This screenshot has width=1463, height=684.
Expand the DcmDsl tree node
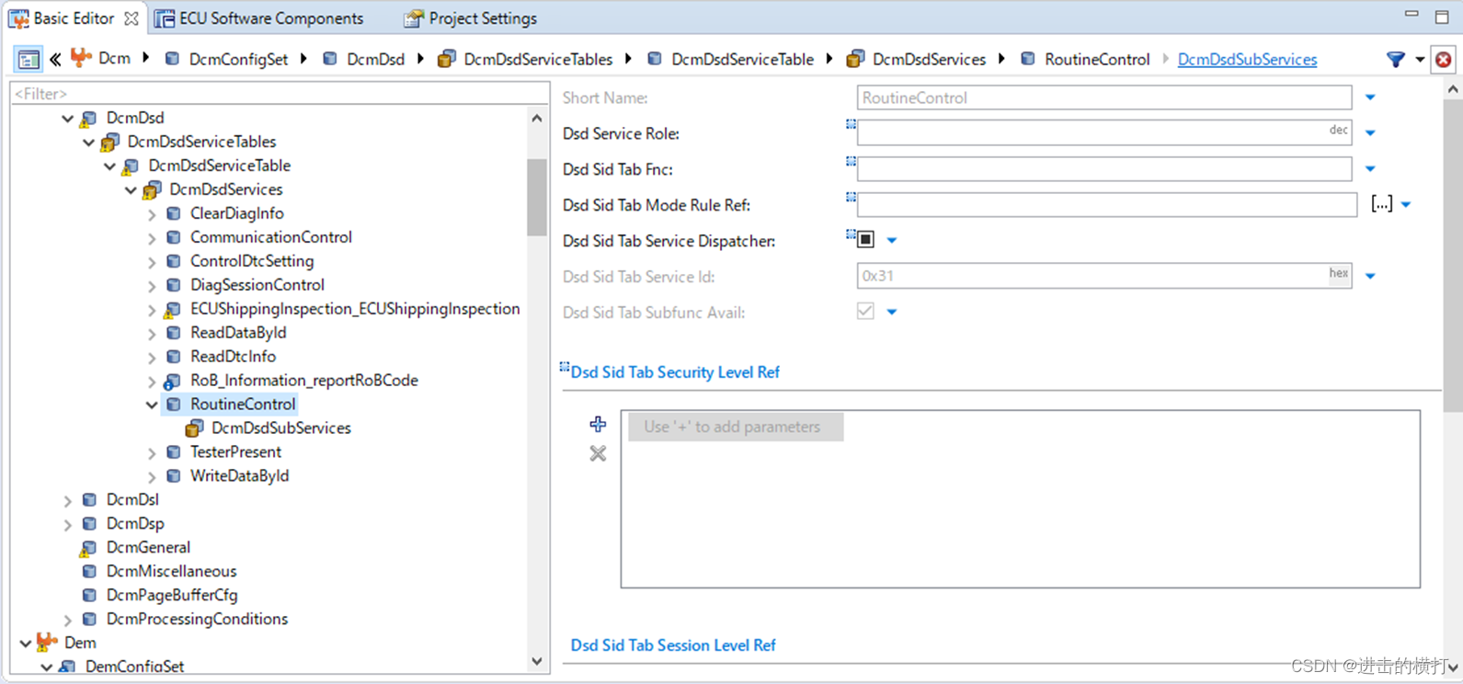pos(68,501)
